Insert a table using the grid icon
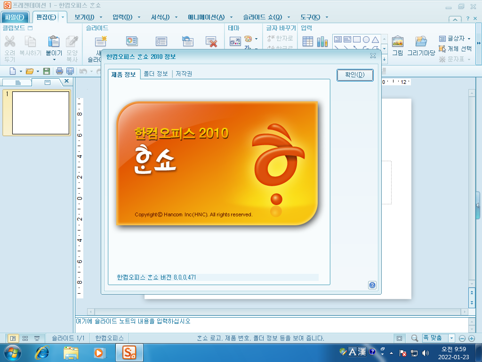The image size is (482, 362). coord(308,41)
